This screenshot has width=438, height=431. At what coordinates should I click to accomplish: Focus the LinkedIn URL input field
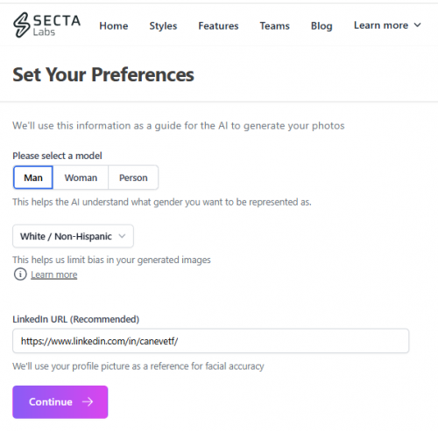[210, 341]
